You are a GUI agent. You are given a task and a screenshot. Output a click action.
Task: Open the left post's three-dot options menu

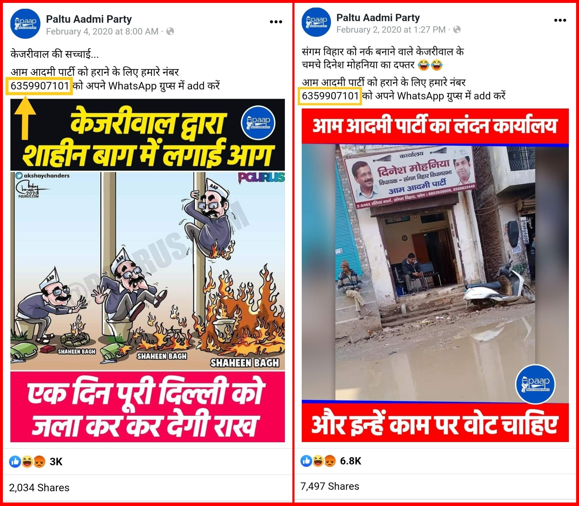(276, 22)
